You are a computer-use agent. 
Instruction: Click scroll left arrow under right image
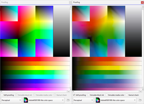[73, 91]
